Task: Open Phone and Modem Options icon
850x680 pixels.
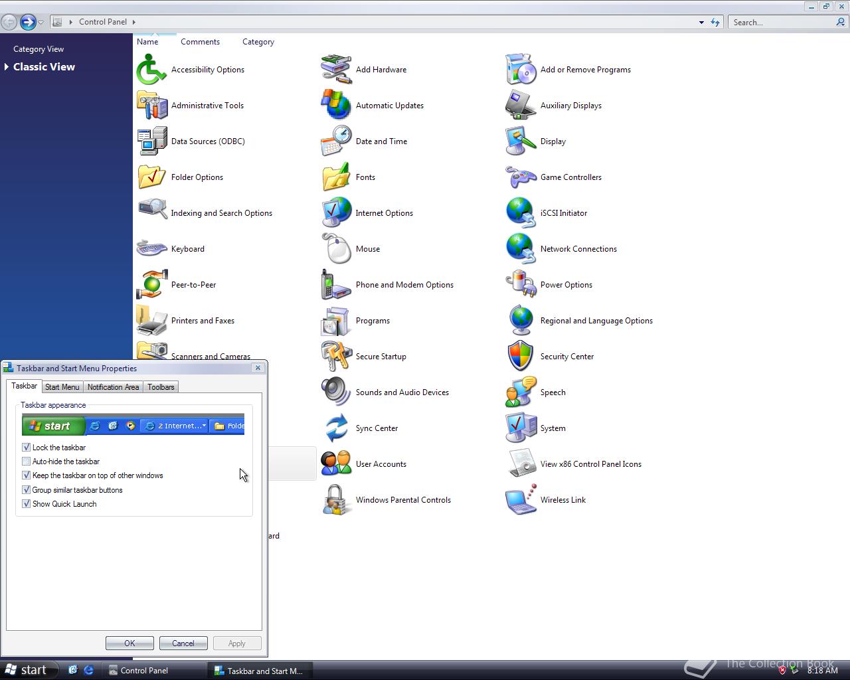Action: point(337,285)
